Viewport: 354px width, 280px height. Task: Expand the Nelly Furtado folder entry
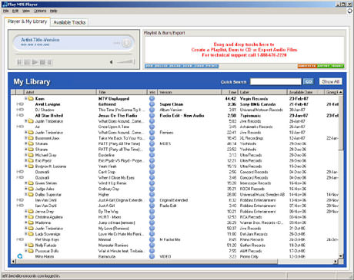(x=25, y=245)
